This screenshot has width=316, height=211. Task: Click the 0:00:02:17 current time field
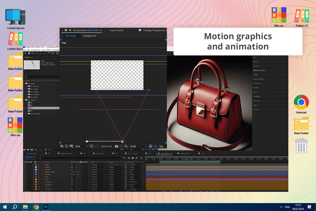30,157
